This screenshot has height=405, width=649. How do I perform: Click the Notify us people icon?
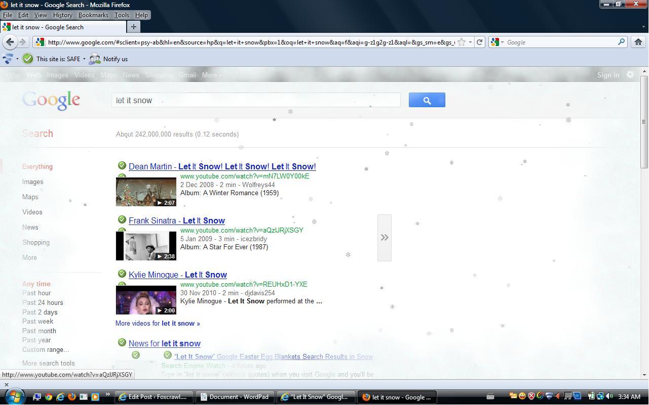95,59
